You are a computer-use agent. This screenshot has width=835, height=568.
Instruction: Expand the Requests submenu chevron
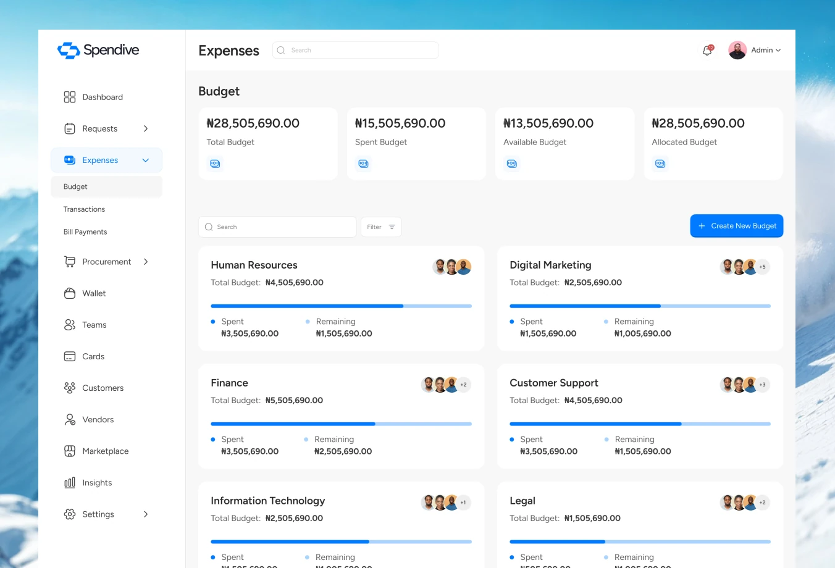[146, 128]
